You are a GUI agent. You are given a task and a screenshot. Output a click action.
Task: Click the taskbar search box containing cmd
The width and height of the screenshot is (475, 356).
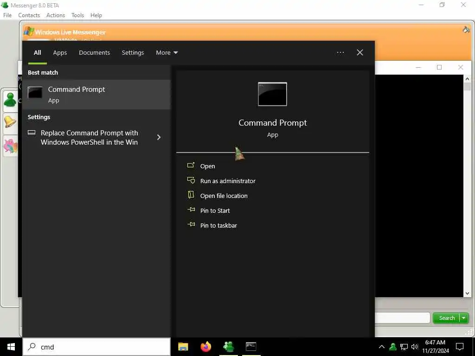(x=96, y=347)
